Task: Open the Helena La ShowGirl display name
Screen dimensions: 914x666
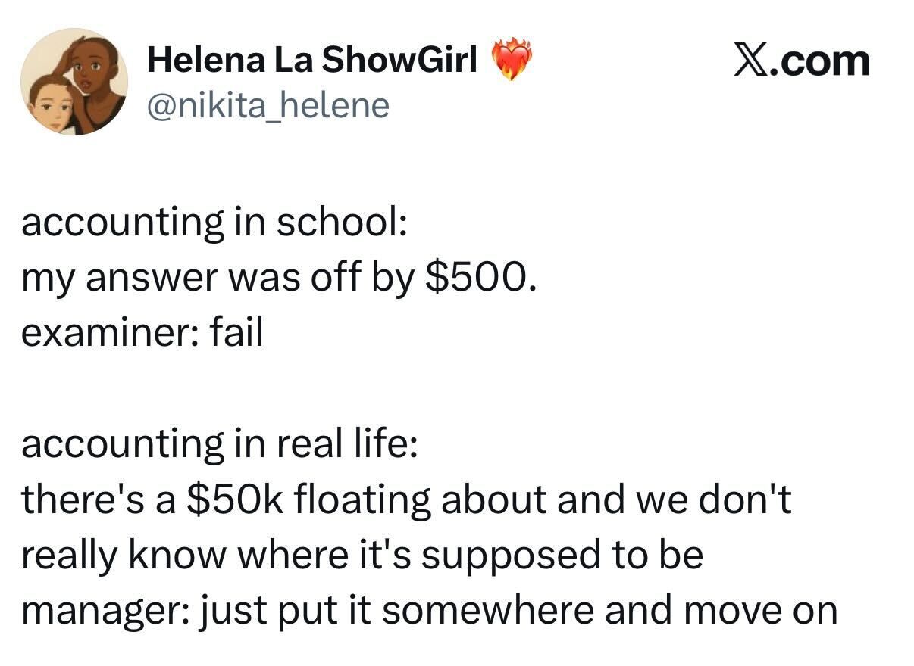Action: [x=312, y=61]
